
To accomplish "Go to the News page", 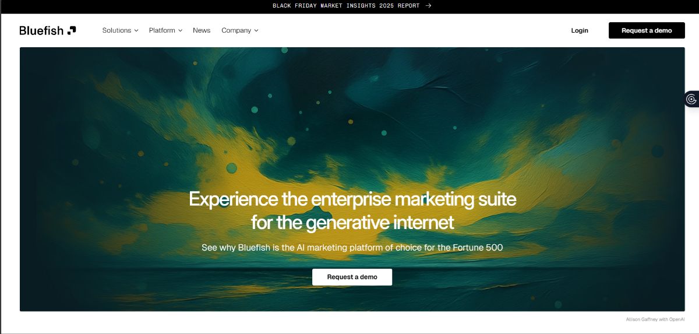I will [x=202, y=30].
